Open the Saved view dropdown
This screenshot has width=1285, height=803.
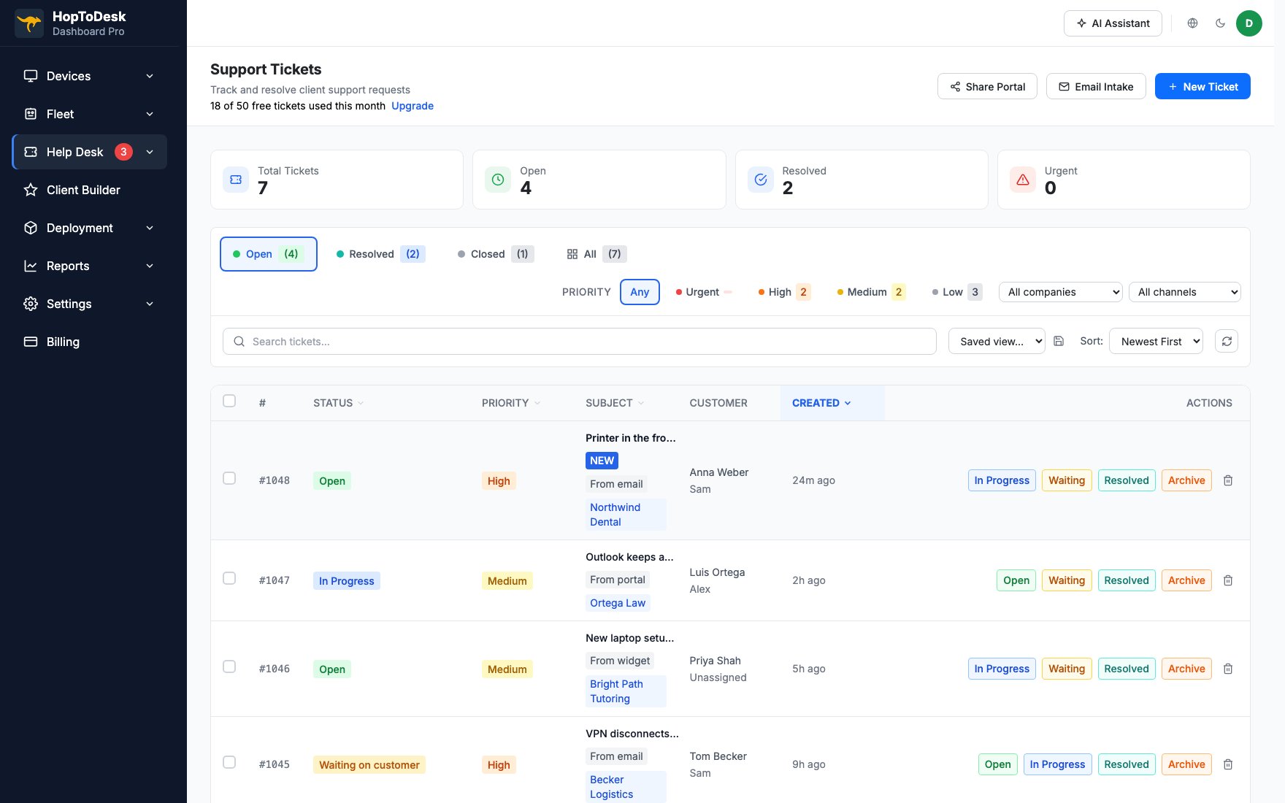point(997,341)
